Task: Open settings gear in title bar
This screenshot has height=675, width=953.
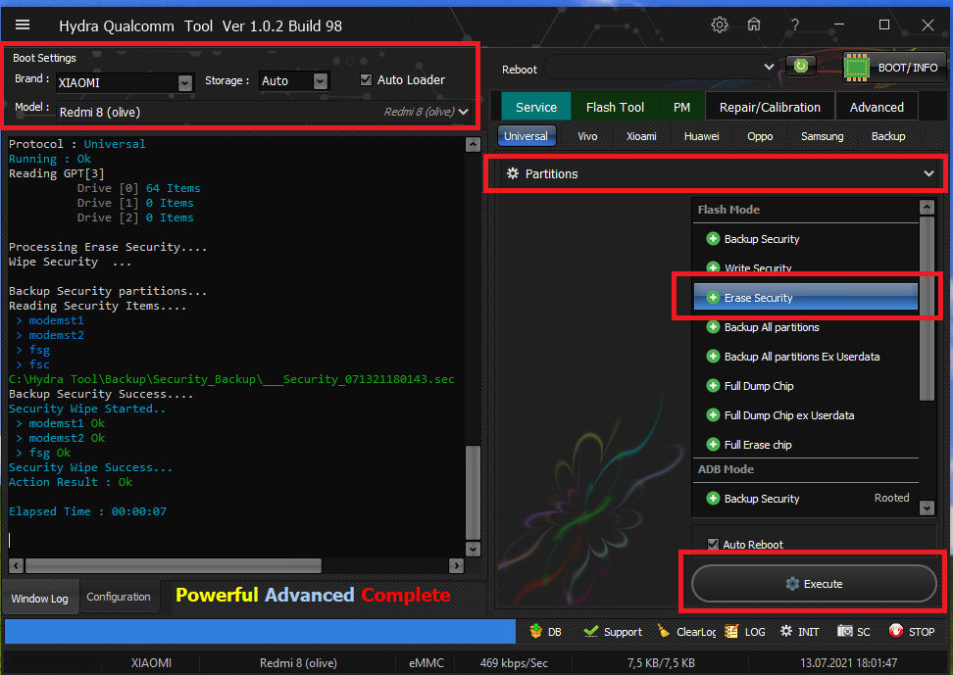Action: pyautogui.click(x=720, y=24)
